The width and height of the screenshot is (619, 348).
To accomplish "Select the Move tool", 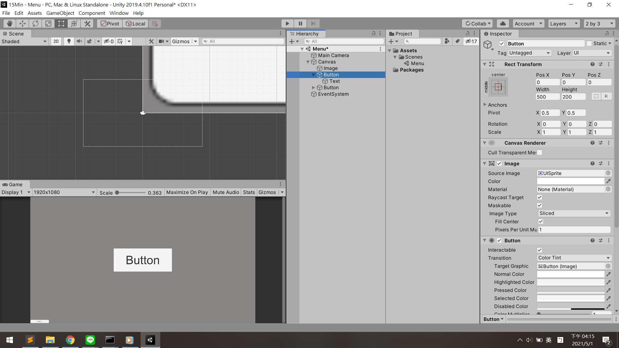I will [x=23, y=24].
